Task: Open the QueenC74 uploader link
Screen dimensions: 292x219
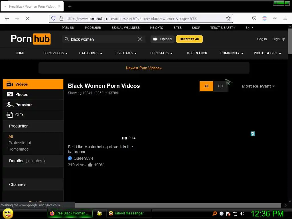Action: 83,158
